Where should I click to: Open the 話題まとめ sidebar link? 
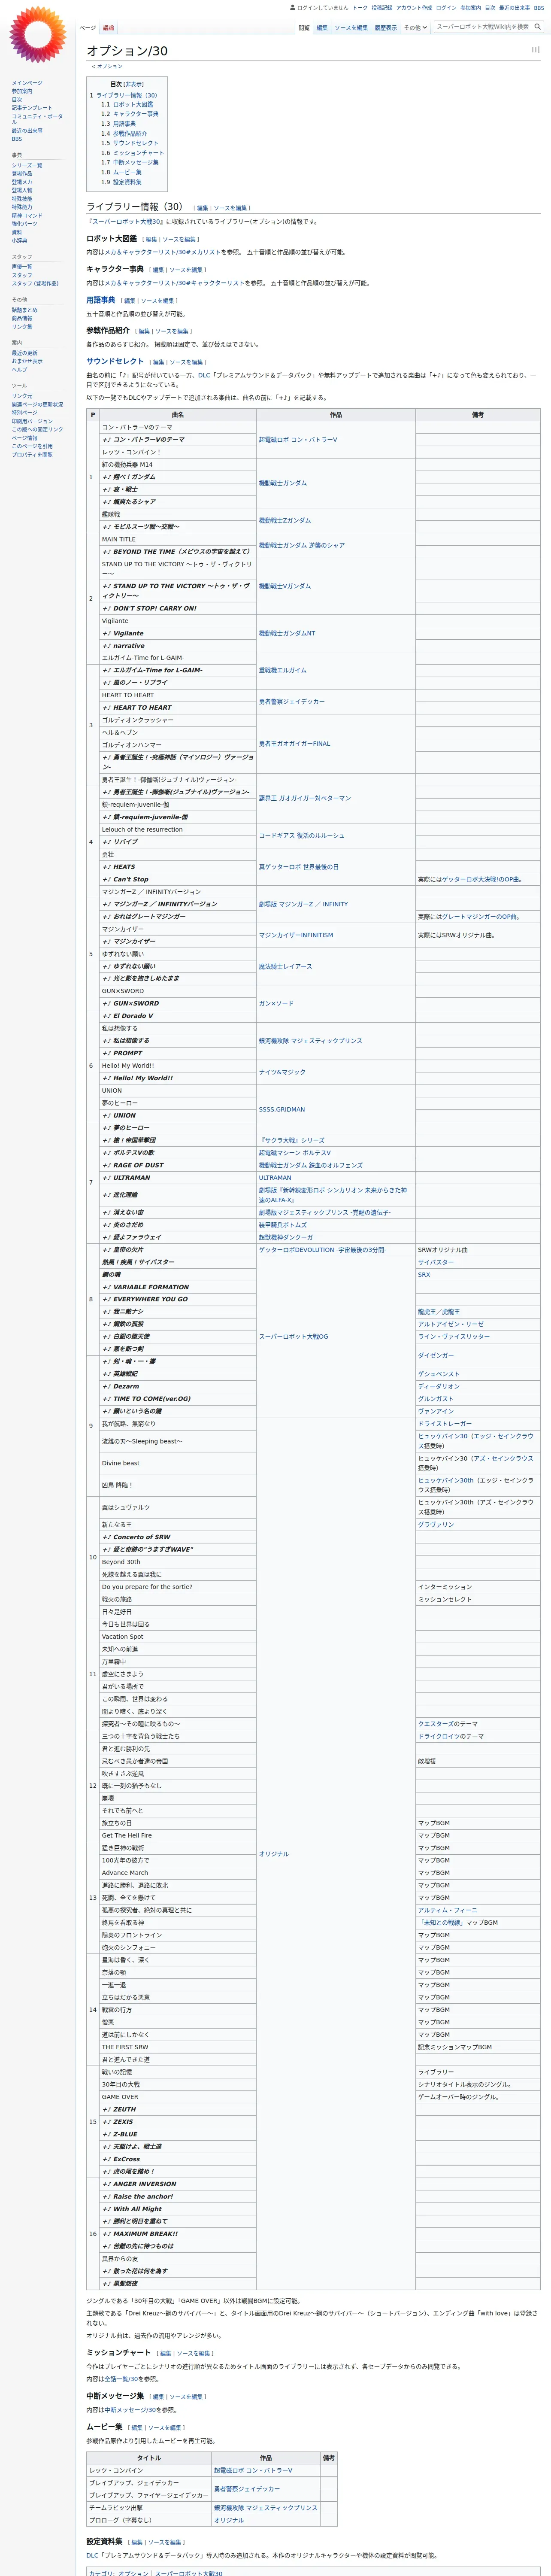[x=24, y=310]
